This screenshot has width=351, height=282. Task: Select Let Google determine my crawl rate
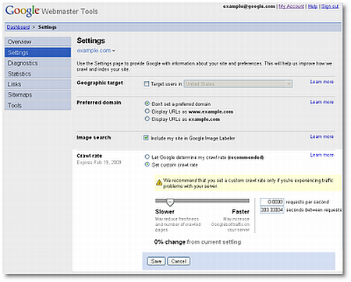pos(147,157)
